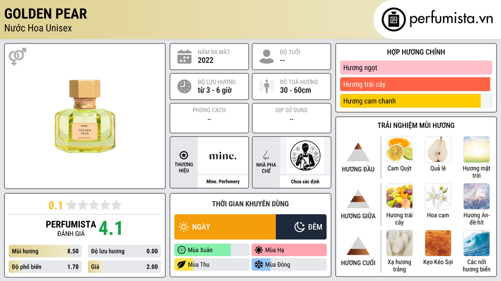The height and width of the screenshot is (281, 501).
Task: Click the Hương giữa pyramid icon
Action: [x=358, y=199]
